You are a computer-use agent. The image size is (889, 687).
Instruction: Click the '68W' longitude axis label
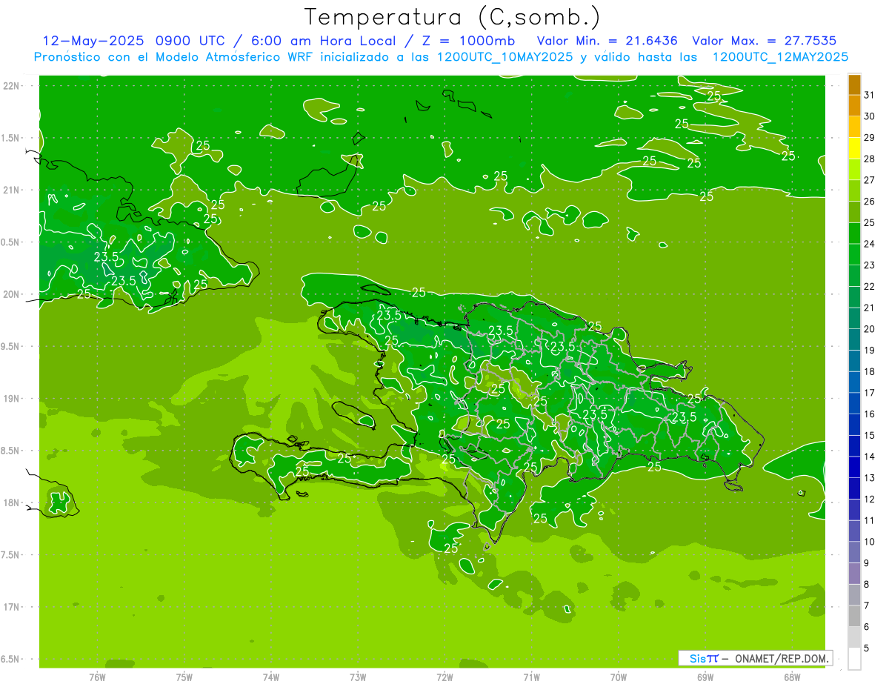(792, 677)
